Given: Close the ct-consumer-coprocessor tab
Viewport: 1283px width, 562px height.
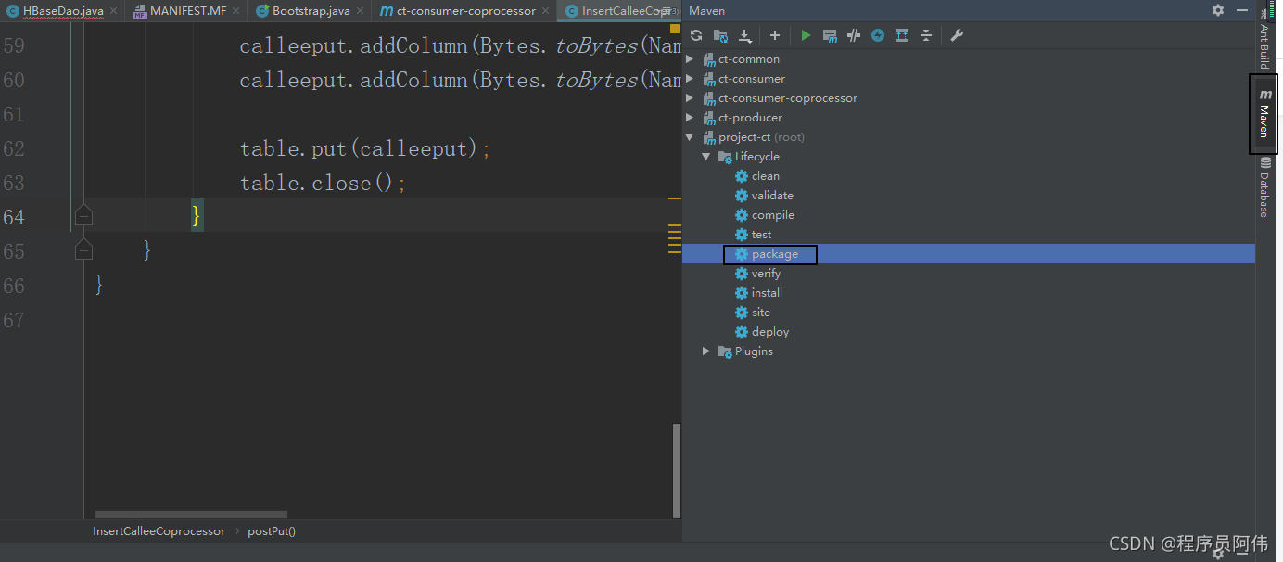Looking at the screenshot, I should coord(546,11).
